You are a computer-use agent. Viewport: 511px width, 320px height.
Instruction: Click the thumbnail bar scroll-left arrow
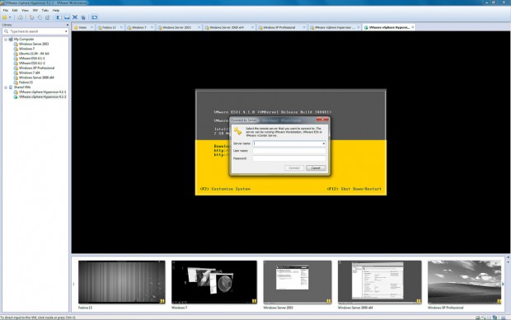coord(73,284)
